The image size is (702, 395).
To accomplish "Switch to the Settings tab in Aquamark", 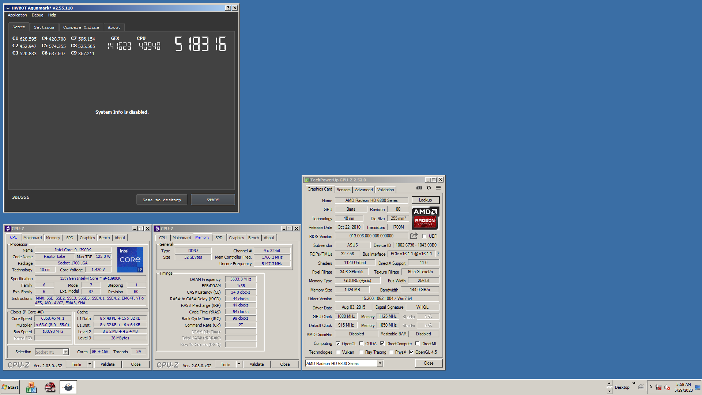I will pyautogui.click(x=44, y=27).
